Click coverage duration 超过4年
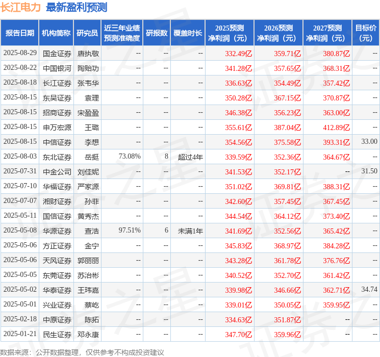The width and height of the screenshot is (380, 357). pos(190,157)
